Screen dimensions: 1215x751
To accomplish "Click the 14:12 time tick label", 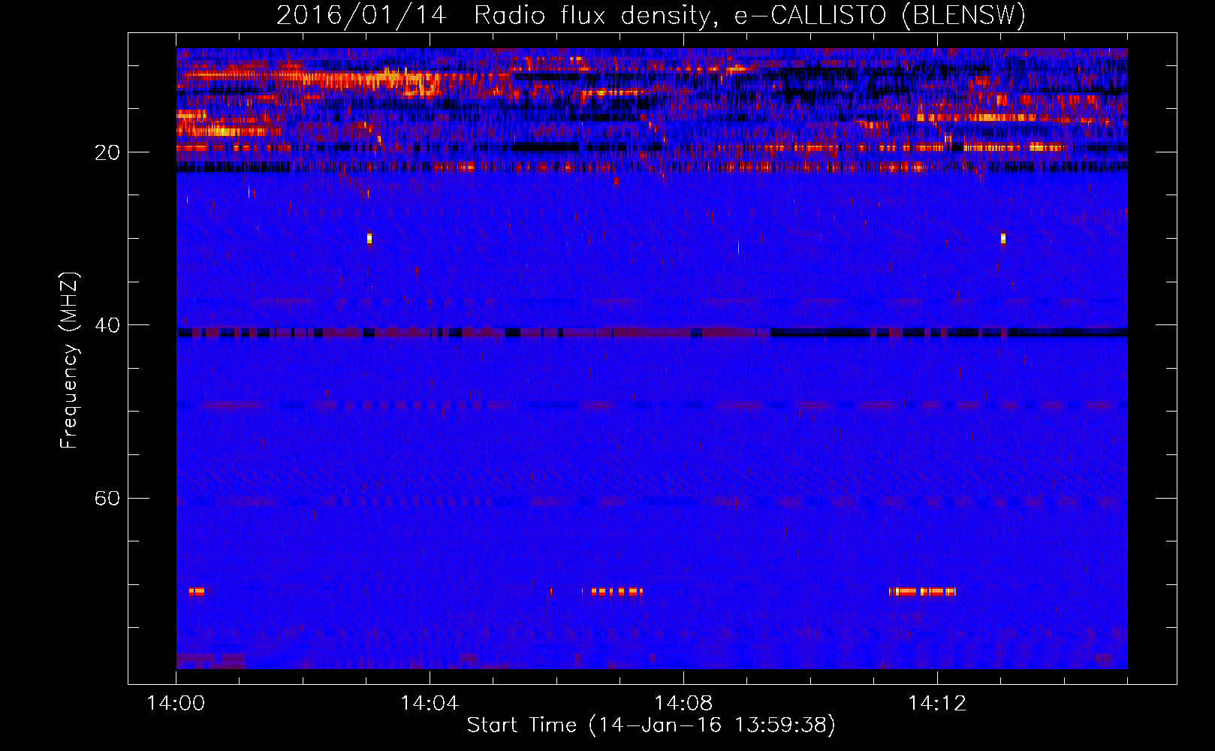I will point(937,704).
